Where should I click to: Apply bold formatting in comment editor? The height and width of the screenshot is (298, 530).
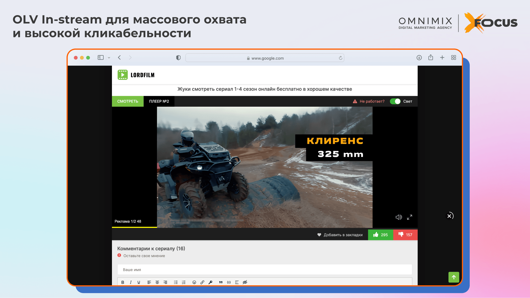[x=123, y=282]
